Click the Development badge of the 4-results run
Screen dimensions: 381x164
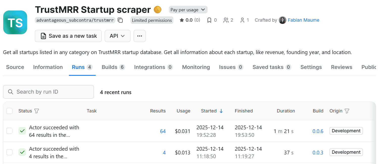tap(346, 152)
